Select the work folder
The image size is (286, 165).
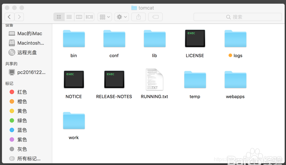pos(74,121)
